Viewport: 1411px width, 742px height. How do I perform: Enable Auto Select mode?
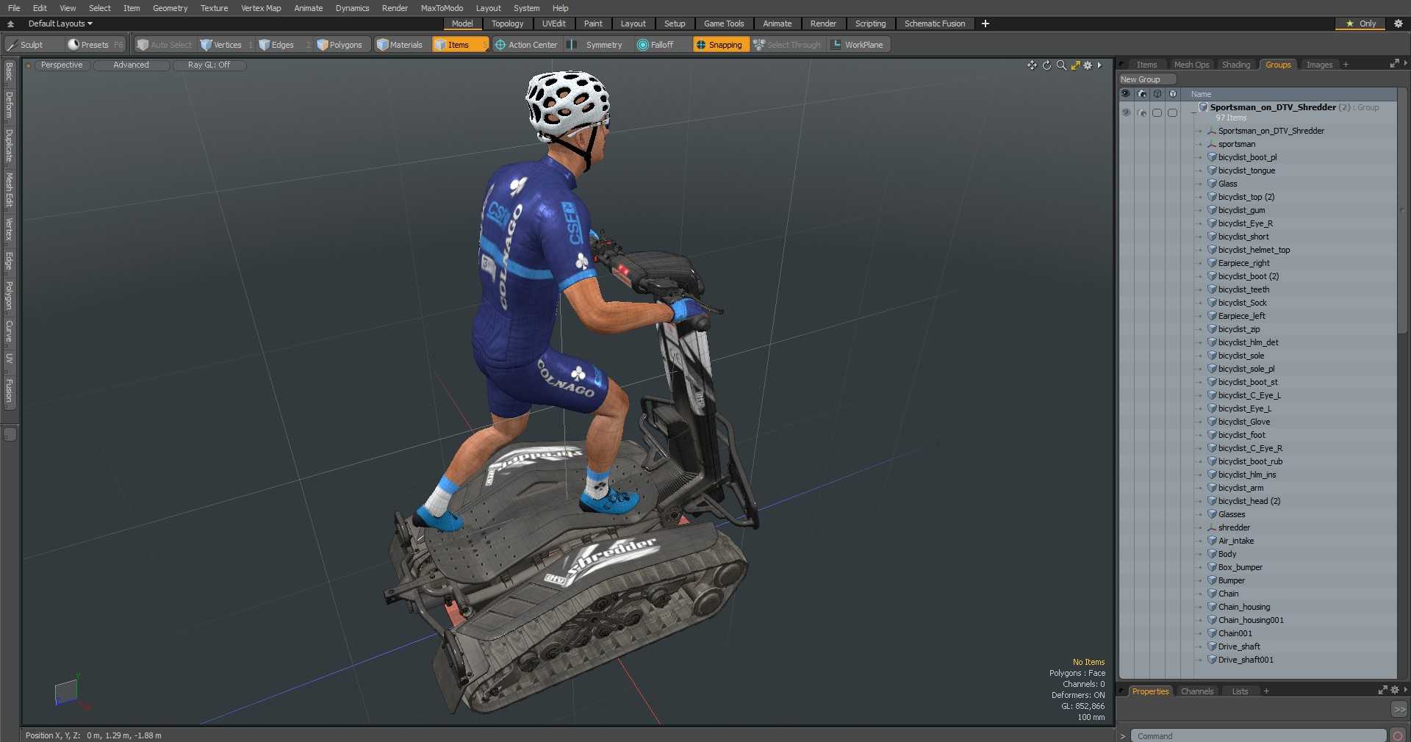pos(165,45)
